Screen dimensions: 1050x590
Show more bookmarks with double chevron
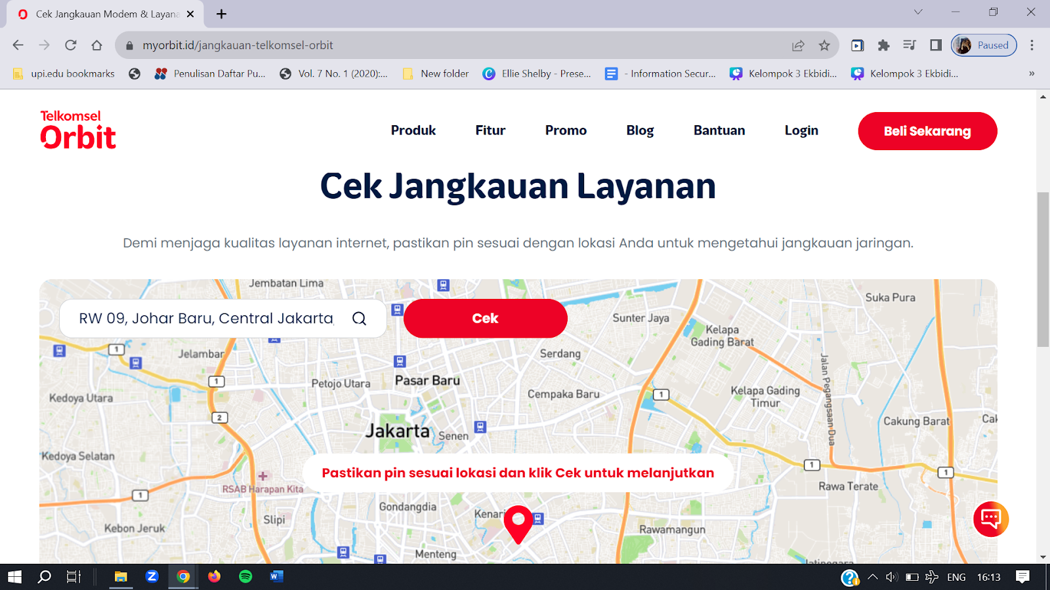click(x=1032, y=73)
